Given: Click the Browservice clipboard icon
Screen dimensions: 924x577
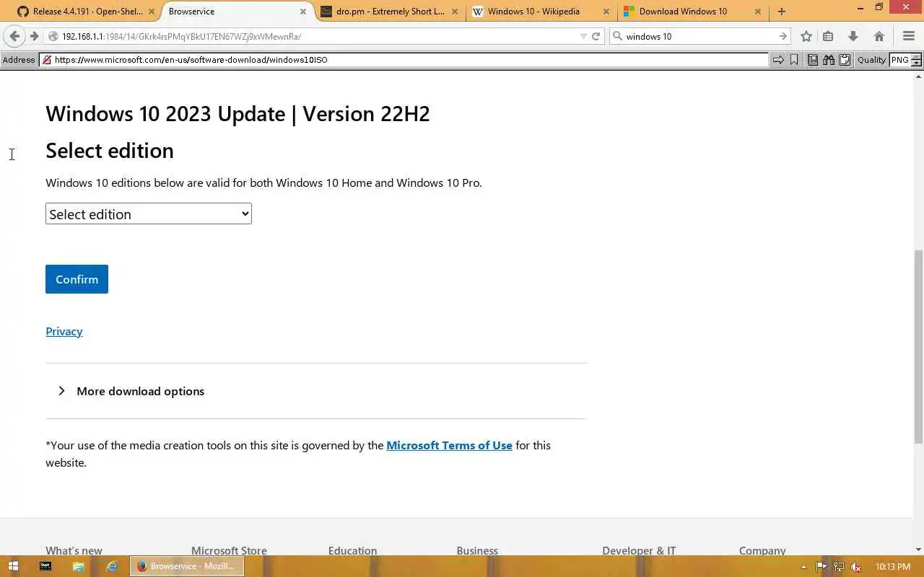Looking at the screenshot, I should pos(845,60).
